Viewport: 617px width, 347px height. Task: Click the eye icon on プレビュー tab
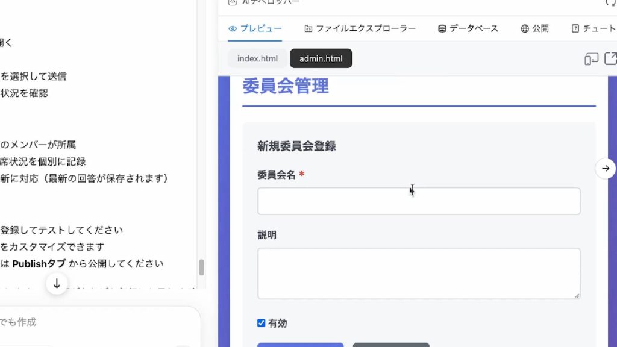233,28
